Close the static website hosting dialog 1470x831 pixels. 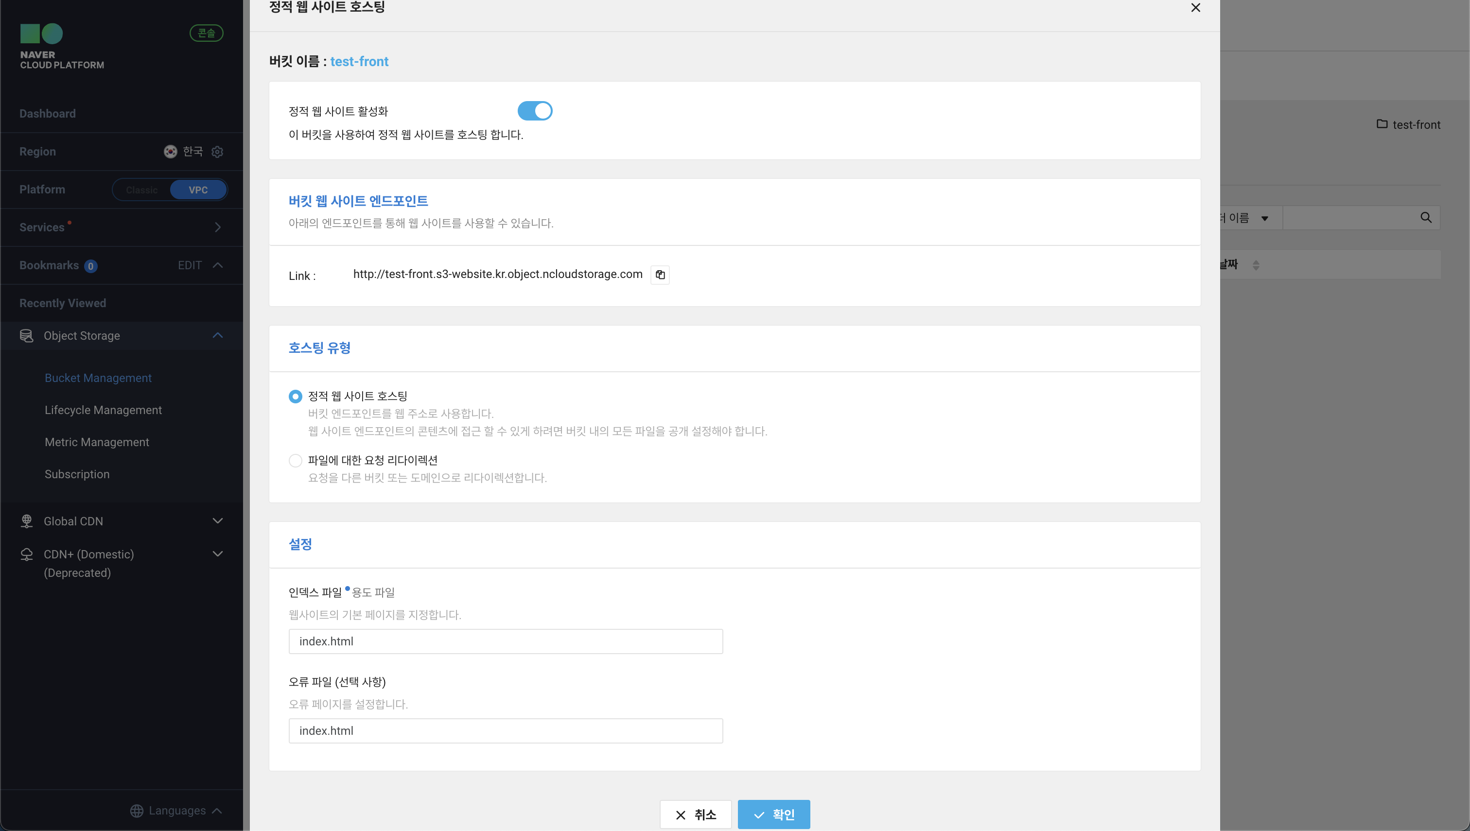point(1195,8)
